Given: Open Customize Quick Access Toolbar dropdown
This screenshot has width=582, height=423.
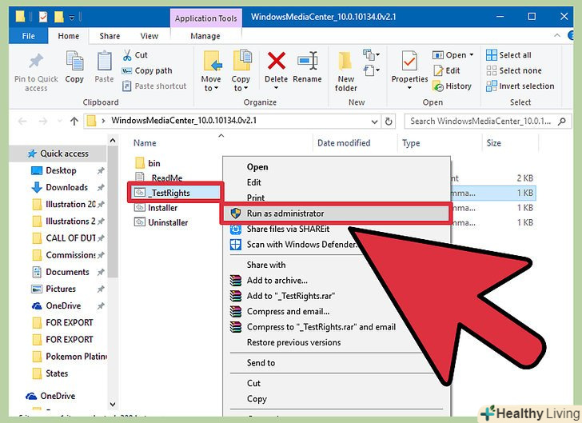Looking at the screenshot, I should pyautogui.click(x=72, y=17).
